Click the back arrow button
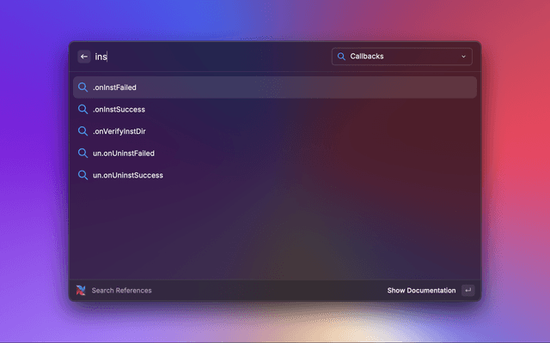The height and width of the screenshot is (343, 550). 84,57
